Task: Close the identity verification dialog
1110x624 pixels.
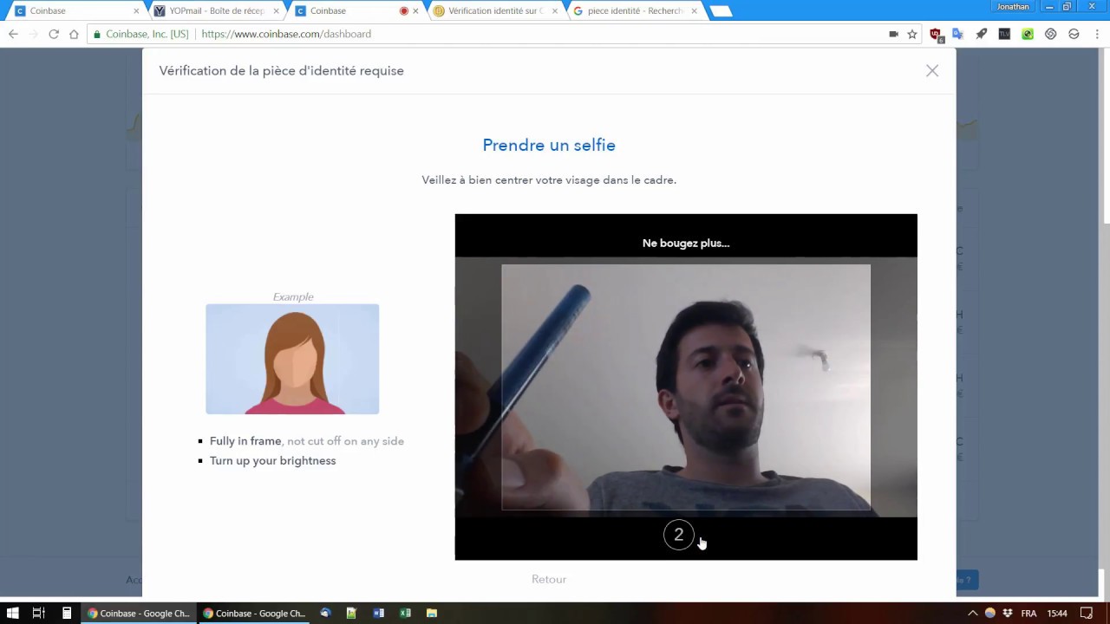Action: pos(932,71)
